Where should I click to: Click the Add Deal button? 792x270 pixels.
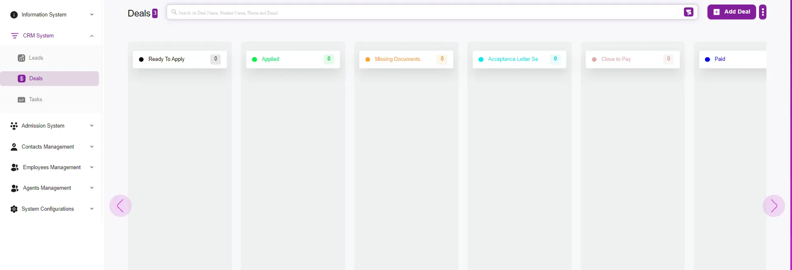click(x=731, y=12)
